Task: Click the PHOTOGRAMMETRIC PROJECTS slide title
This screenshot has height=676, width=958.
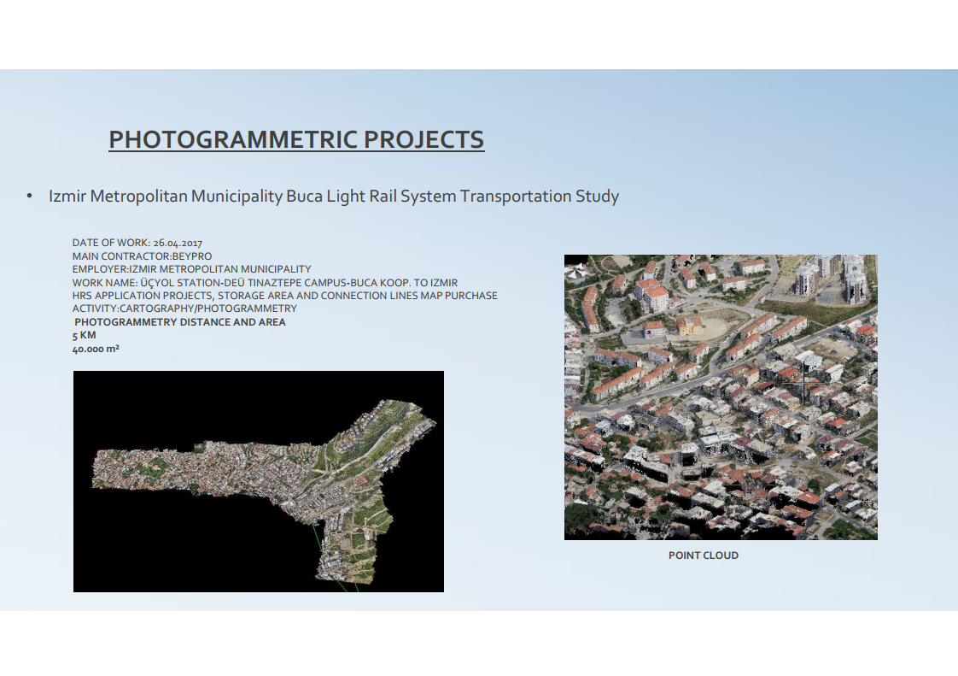Action: click(x=296, y=139)
